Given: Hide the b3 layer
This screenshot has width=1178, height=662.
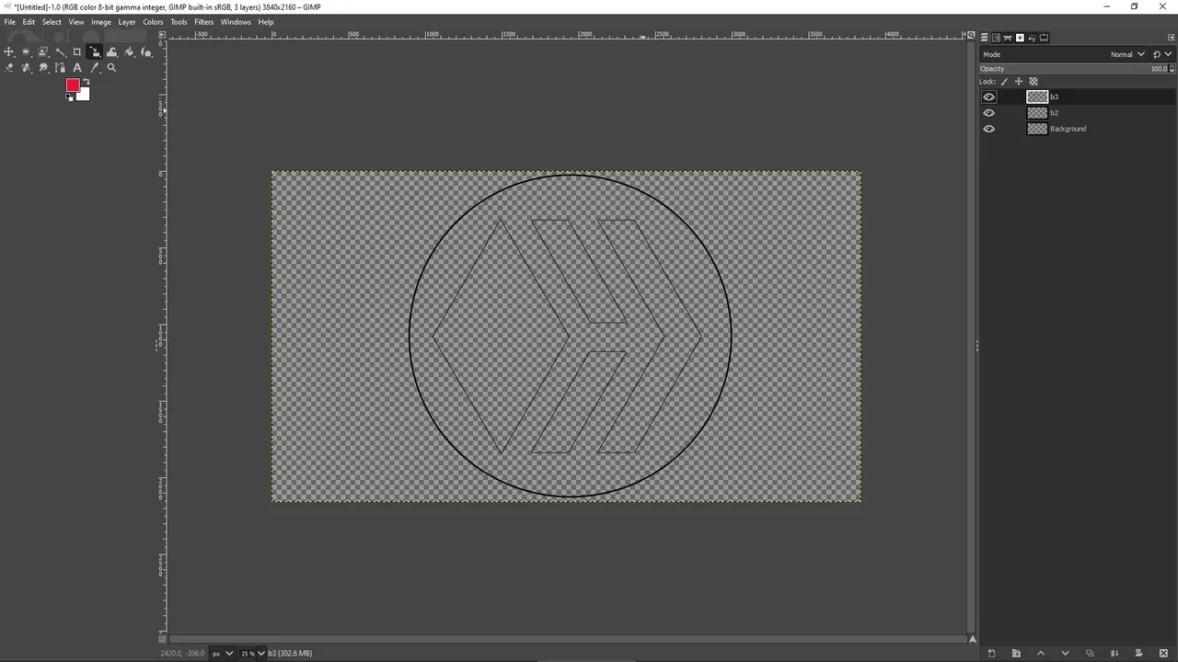Looking at the screenshot, I should point(989,97).
